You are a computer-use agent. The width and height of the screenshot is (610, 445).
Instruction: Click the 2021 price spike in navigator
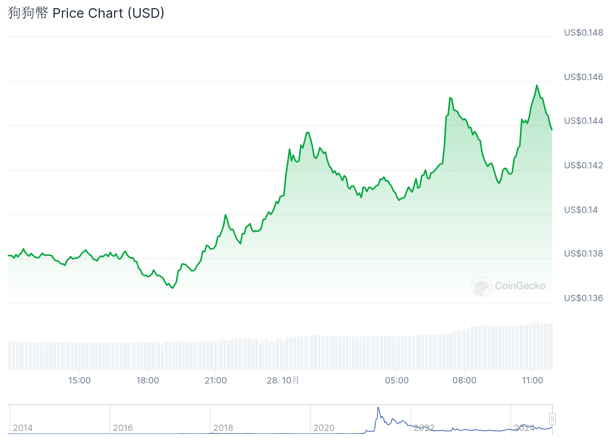(378, 408)
